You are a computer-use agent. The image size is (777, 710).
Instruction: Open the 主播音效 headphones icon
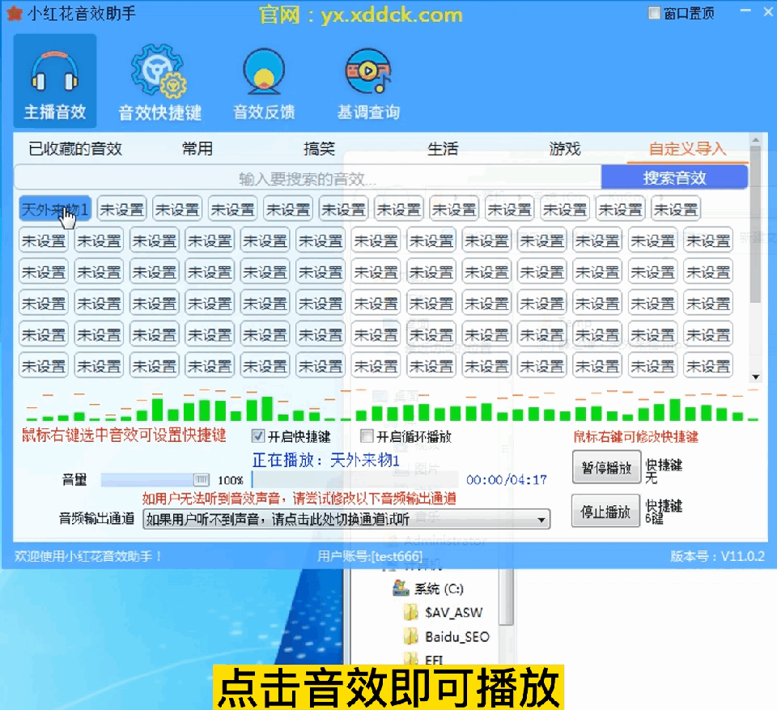[x=55, y=71]
